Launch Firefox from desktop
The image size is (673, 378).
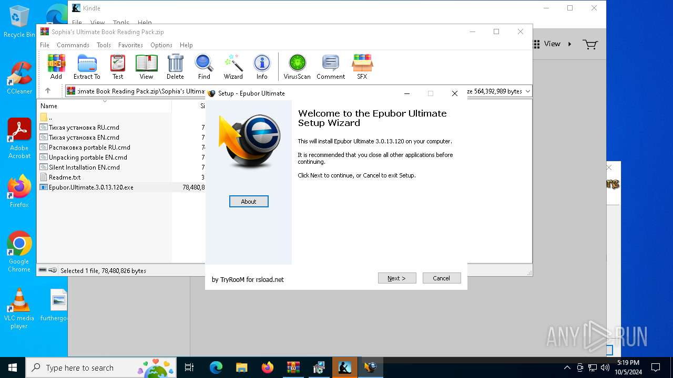click(19, 191)
